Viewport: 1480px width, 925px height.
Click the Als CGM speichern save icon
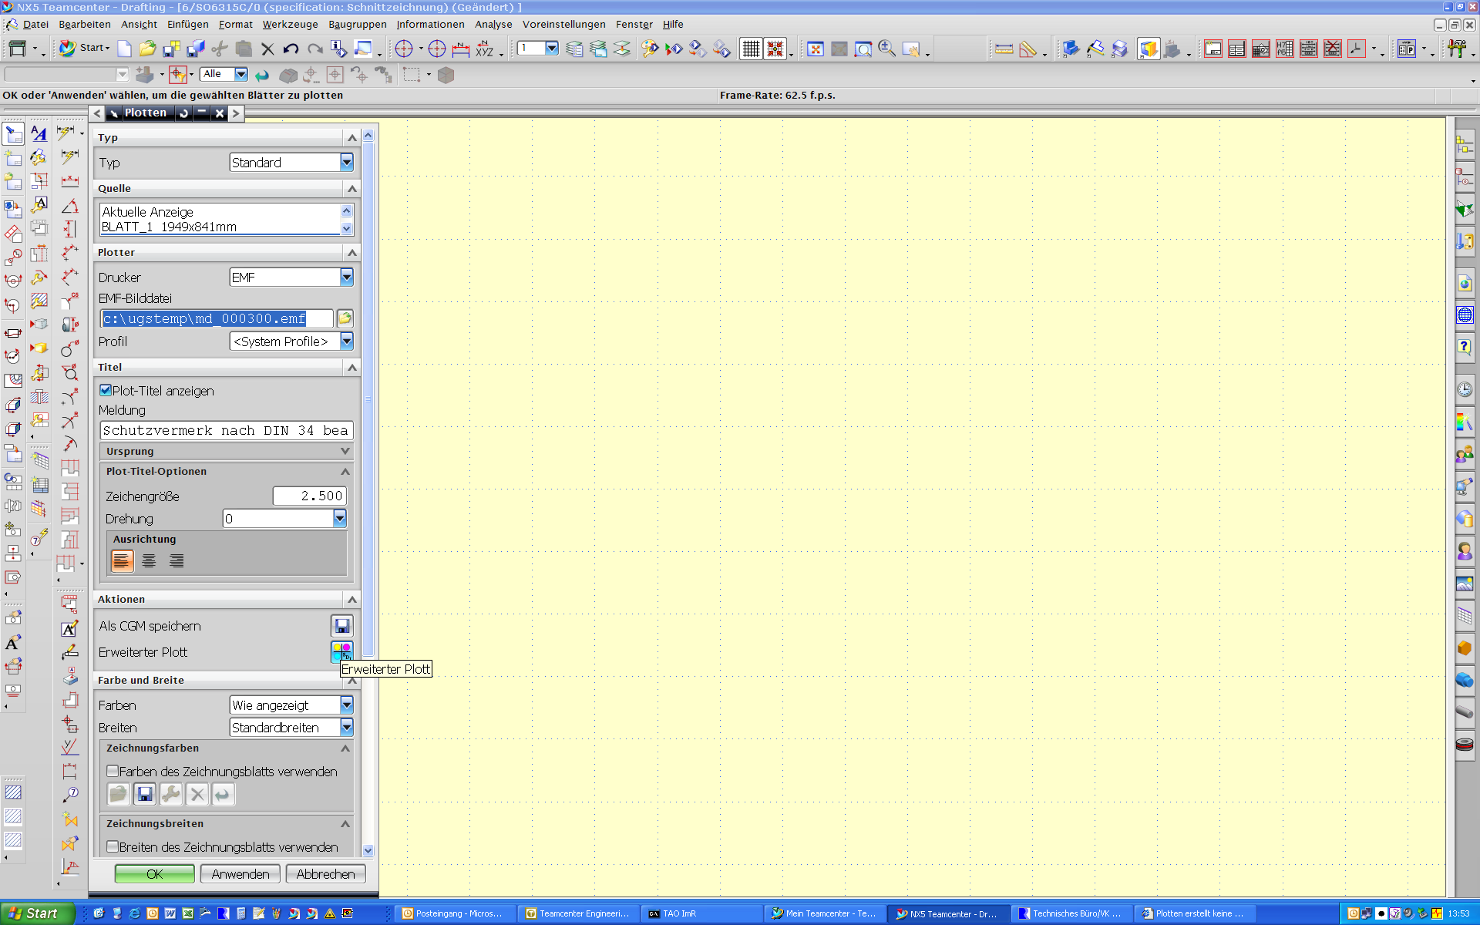341,625
